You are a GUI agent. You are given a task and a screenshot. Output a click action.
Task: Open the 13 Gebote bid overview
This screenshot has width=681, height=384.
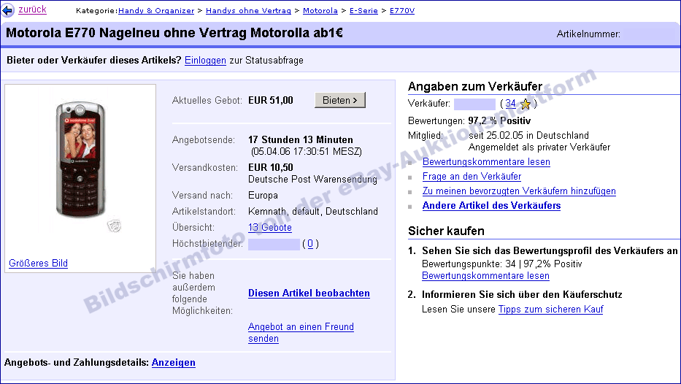270,228
